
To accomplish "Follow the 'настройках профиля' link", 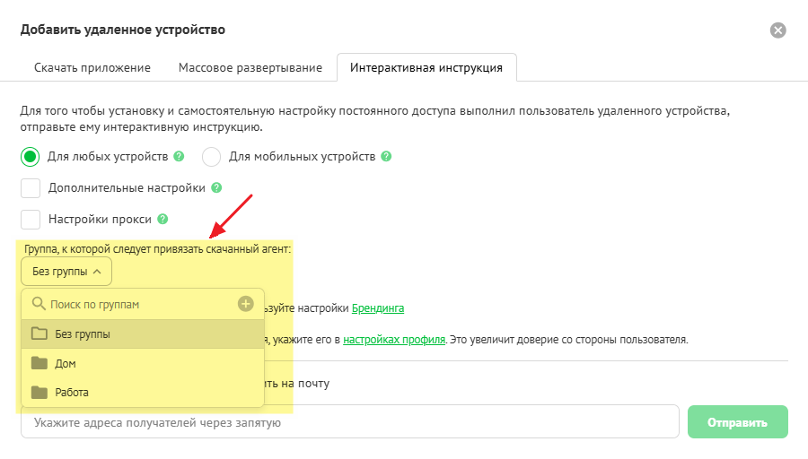I will coord(394,340).
